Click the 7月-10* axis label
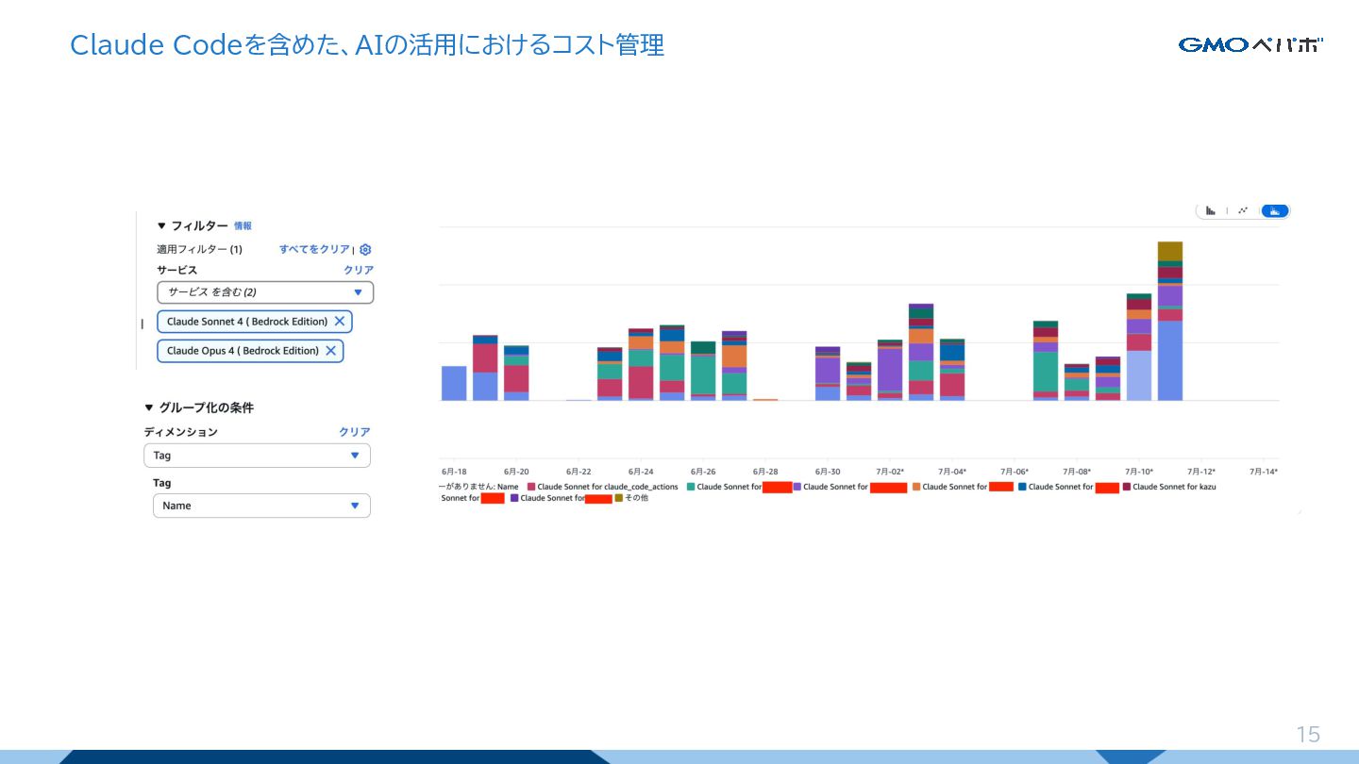This screenshot has height=764, width=1359. pos(1138,472)
